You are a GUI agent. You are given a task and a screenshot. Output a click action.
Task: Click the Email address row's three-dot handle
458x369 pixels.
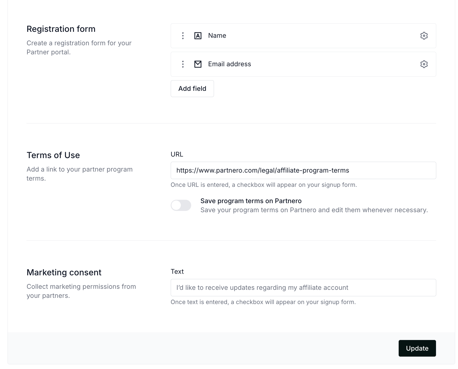[x=183, y=64]
